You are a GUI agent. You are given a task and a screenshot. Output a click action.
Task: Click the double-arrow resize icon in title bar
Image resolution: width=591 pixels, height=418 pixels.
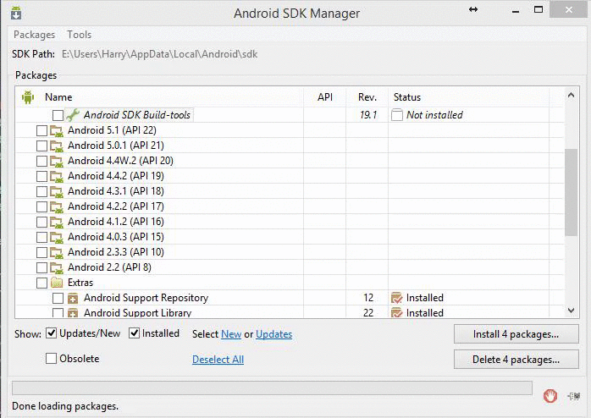[x=473, y=9]
